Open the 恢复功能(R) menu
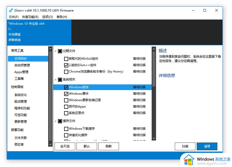 [30, 17]
